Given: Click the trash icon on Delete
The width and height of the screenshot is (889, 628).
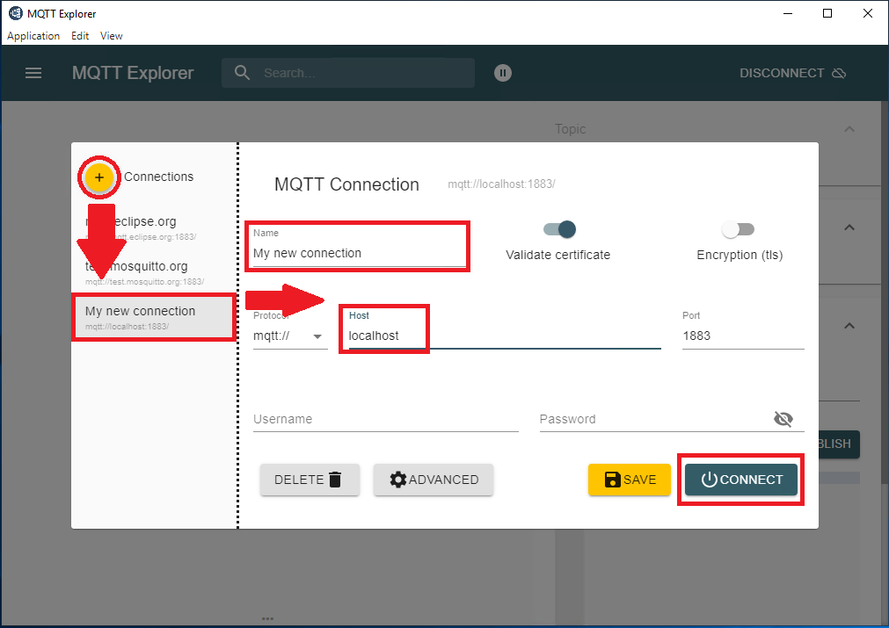Looking at the screenshot, I should coord(335,480).
